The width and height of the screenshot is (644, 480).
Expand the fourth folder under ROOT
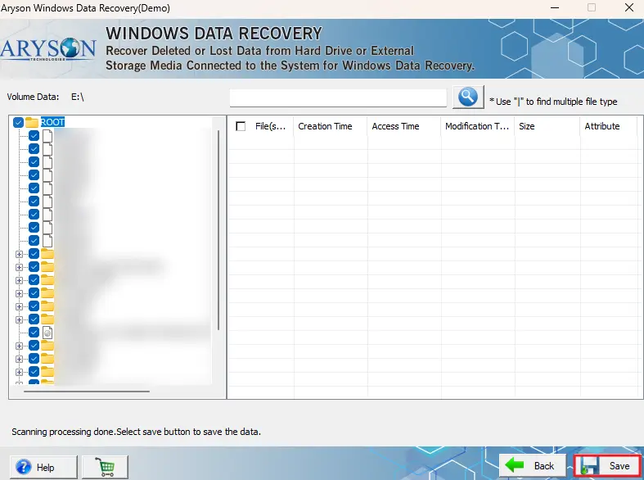[x=19, y=293]
